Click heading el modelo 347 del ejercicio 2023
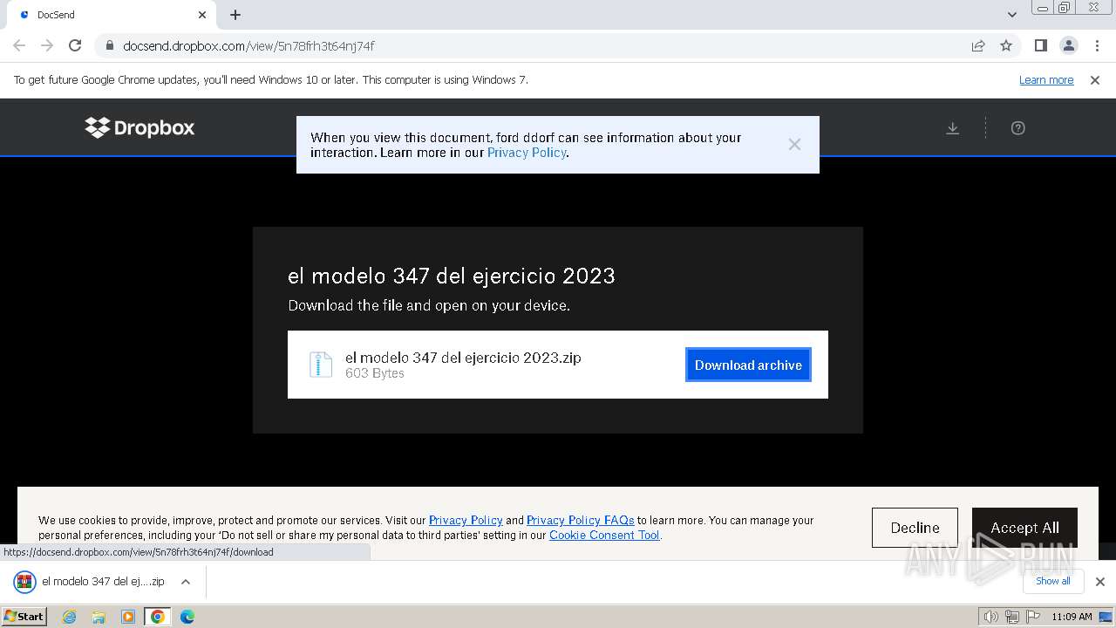This screenshot has height=628, width=1116. pyautogui.click(x=452, y=276)
